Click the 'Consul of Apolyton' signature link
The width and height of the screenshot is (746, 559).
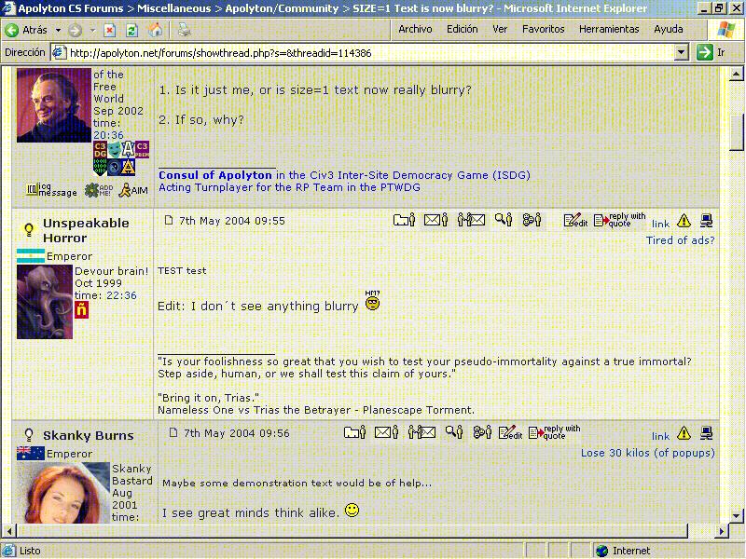coord(216,175)
